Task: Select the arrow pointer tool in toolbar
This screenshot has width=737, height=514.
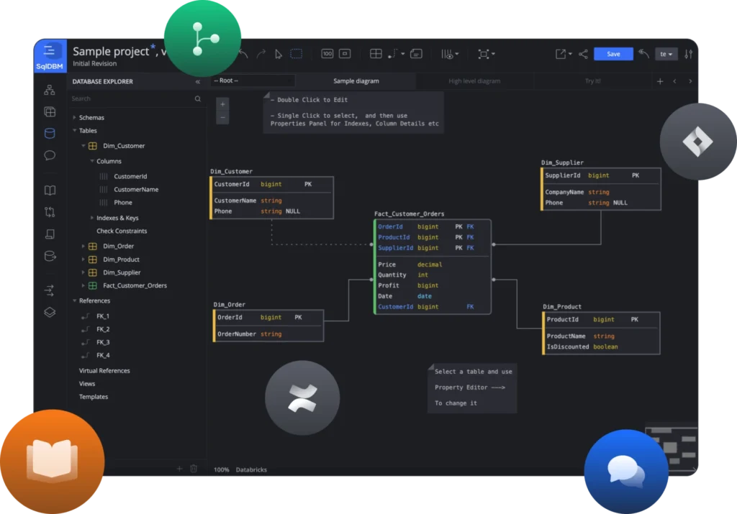Action: [279, 54]
